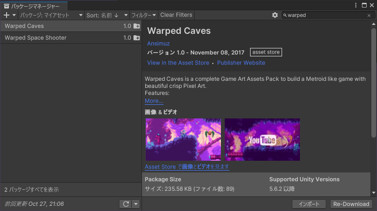Image resolution: width=377 pixels, height=211 pixels.
Task: Click the Warped Caves title heading
Action: click(x=179, y=31)
